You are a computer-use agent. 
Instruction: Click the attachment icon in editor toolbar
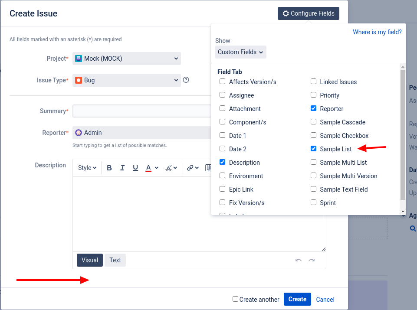click(208, 168)
